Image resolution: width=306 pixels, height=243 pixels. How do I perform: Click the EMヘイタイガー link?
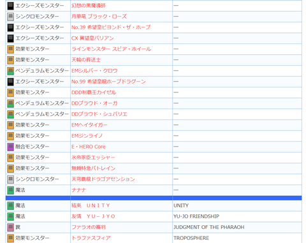[x=89, y=125]
